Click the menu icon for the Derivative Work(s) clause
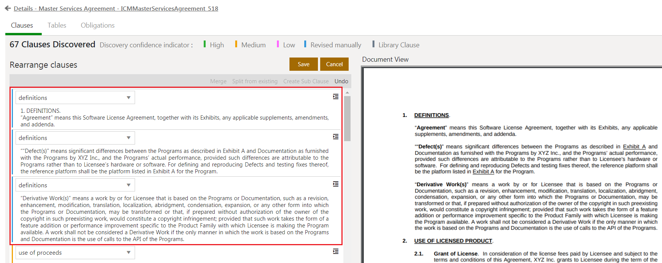 pyautogui.click(x=336, y=184)
